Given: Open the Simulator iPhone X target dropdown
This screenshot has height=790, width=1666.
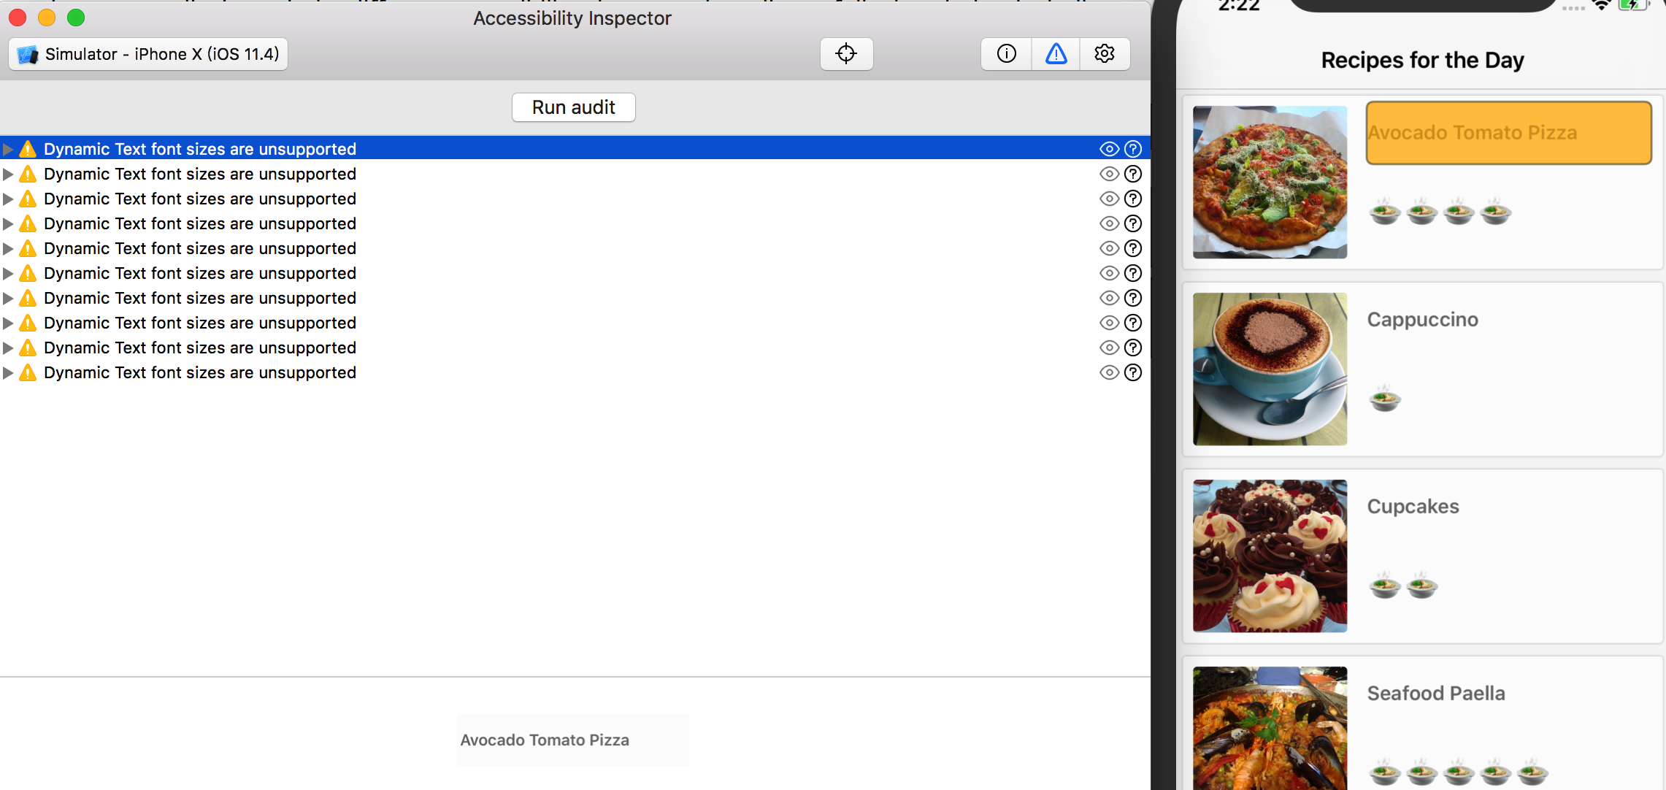Looking at the screenshot, I should click(x=148, y=54).
